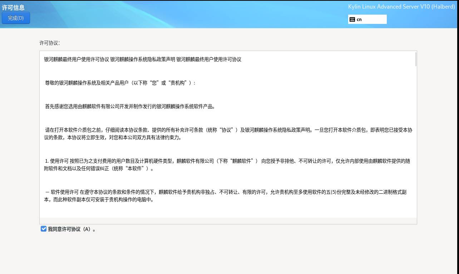
Task: Click the line starting with 1. 使用许可
Action: (x=227, y=161)
